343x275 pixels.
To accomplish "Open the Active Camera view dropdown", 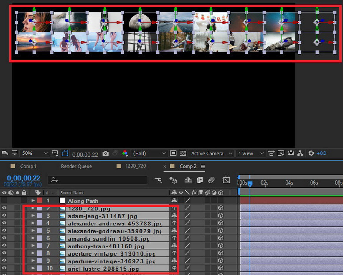I will pos(211,153).
